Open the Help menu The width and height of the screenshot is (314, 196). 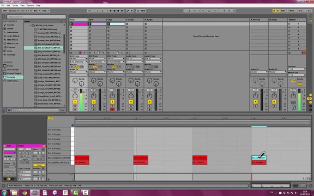(x=38, y=5)
